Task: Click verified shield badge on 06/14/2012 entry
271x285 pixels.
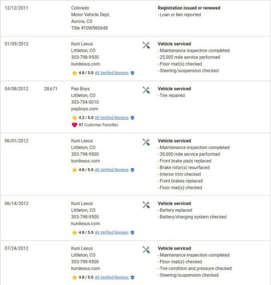Action: pyautogui.click(x=133, y=233)
